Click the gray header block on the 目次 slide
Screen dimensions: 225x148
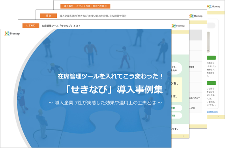[x=196, y=35]
